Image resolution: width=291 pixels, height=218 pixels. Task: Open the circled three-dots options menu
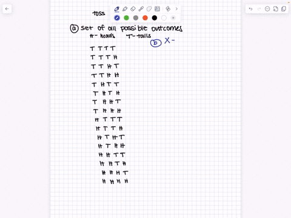(x=267, y=9)
